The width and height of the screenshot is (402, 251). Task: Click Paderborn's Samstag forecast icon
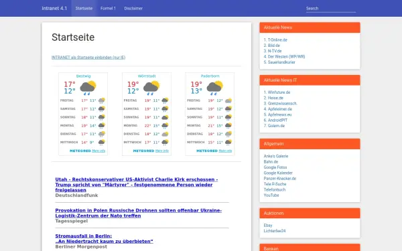[228, 109]
